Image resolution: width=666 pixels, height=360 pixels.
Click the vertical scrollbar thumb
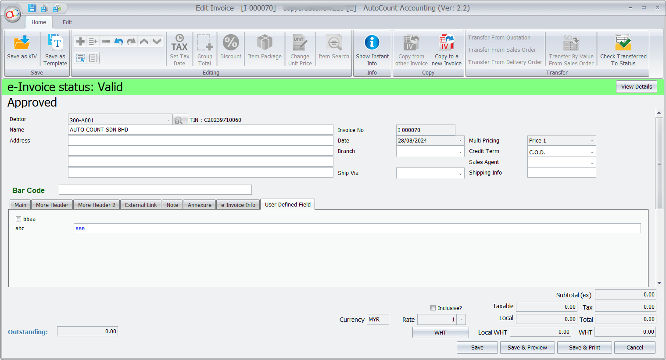(x=659, y=163)
